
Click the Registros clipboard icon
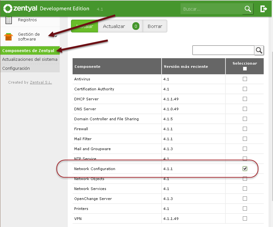click(9, 20)
